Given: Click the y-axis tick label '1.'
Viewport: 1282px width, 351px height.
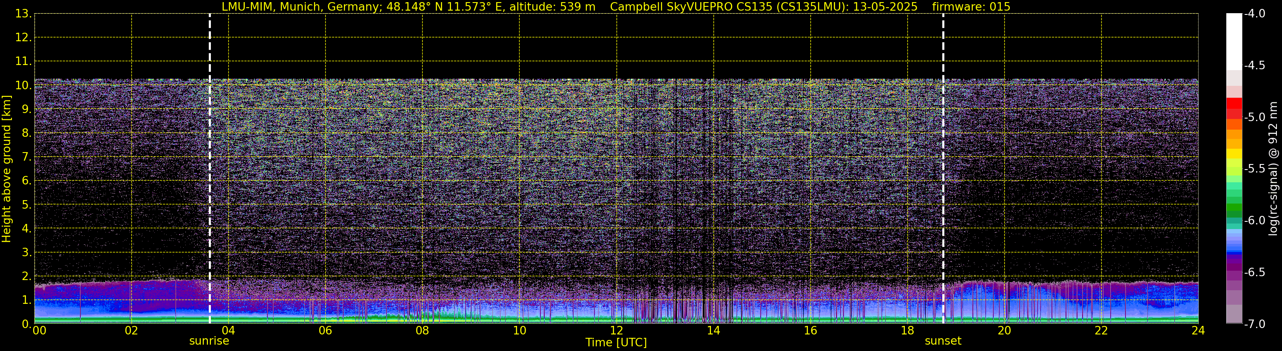Looking at the screenshot, I should tap(26, 300).
